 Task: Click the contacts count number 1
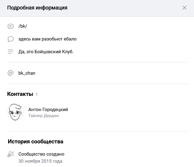(x=37, y=94)
